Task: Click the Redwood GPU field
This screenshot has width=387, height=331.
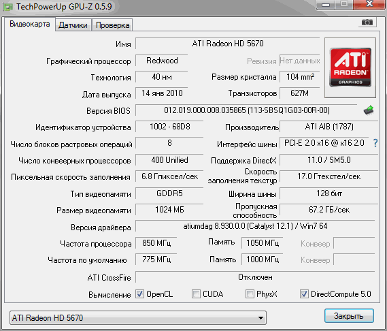Action: click(x=162, y=61)
